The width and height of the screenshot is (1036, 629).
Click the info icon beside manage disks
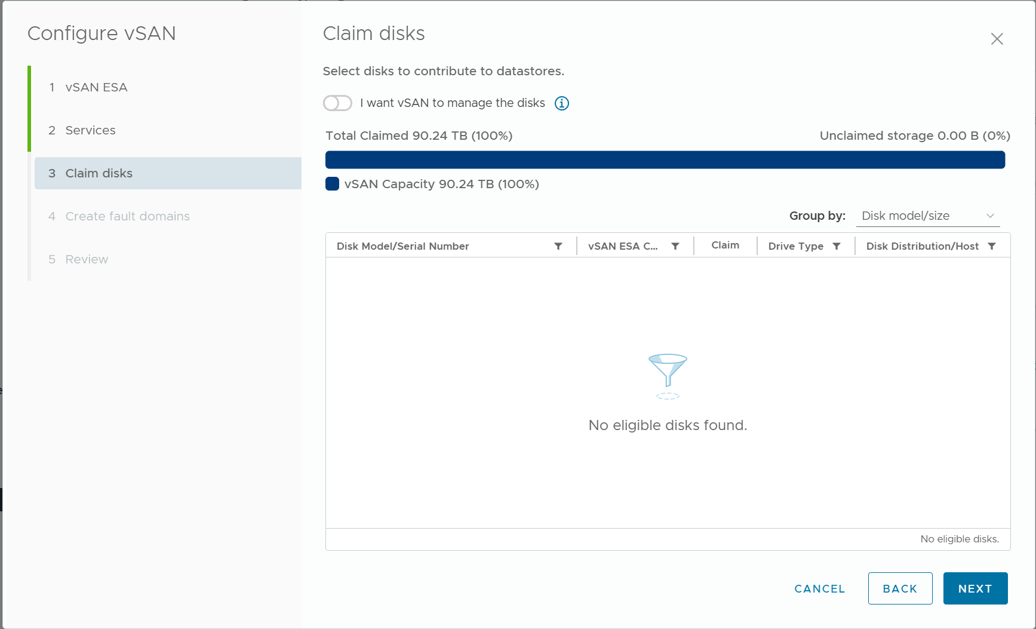tap(562, 103)
